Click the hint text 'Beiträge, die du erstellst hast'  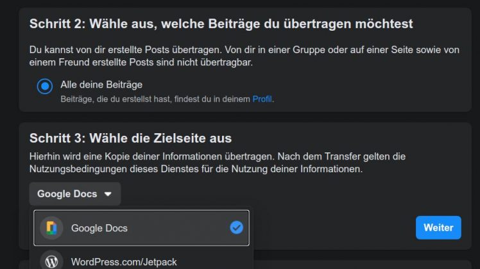pos(154,99)
